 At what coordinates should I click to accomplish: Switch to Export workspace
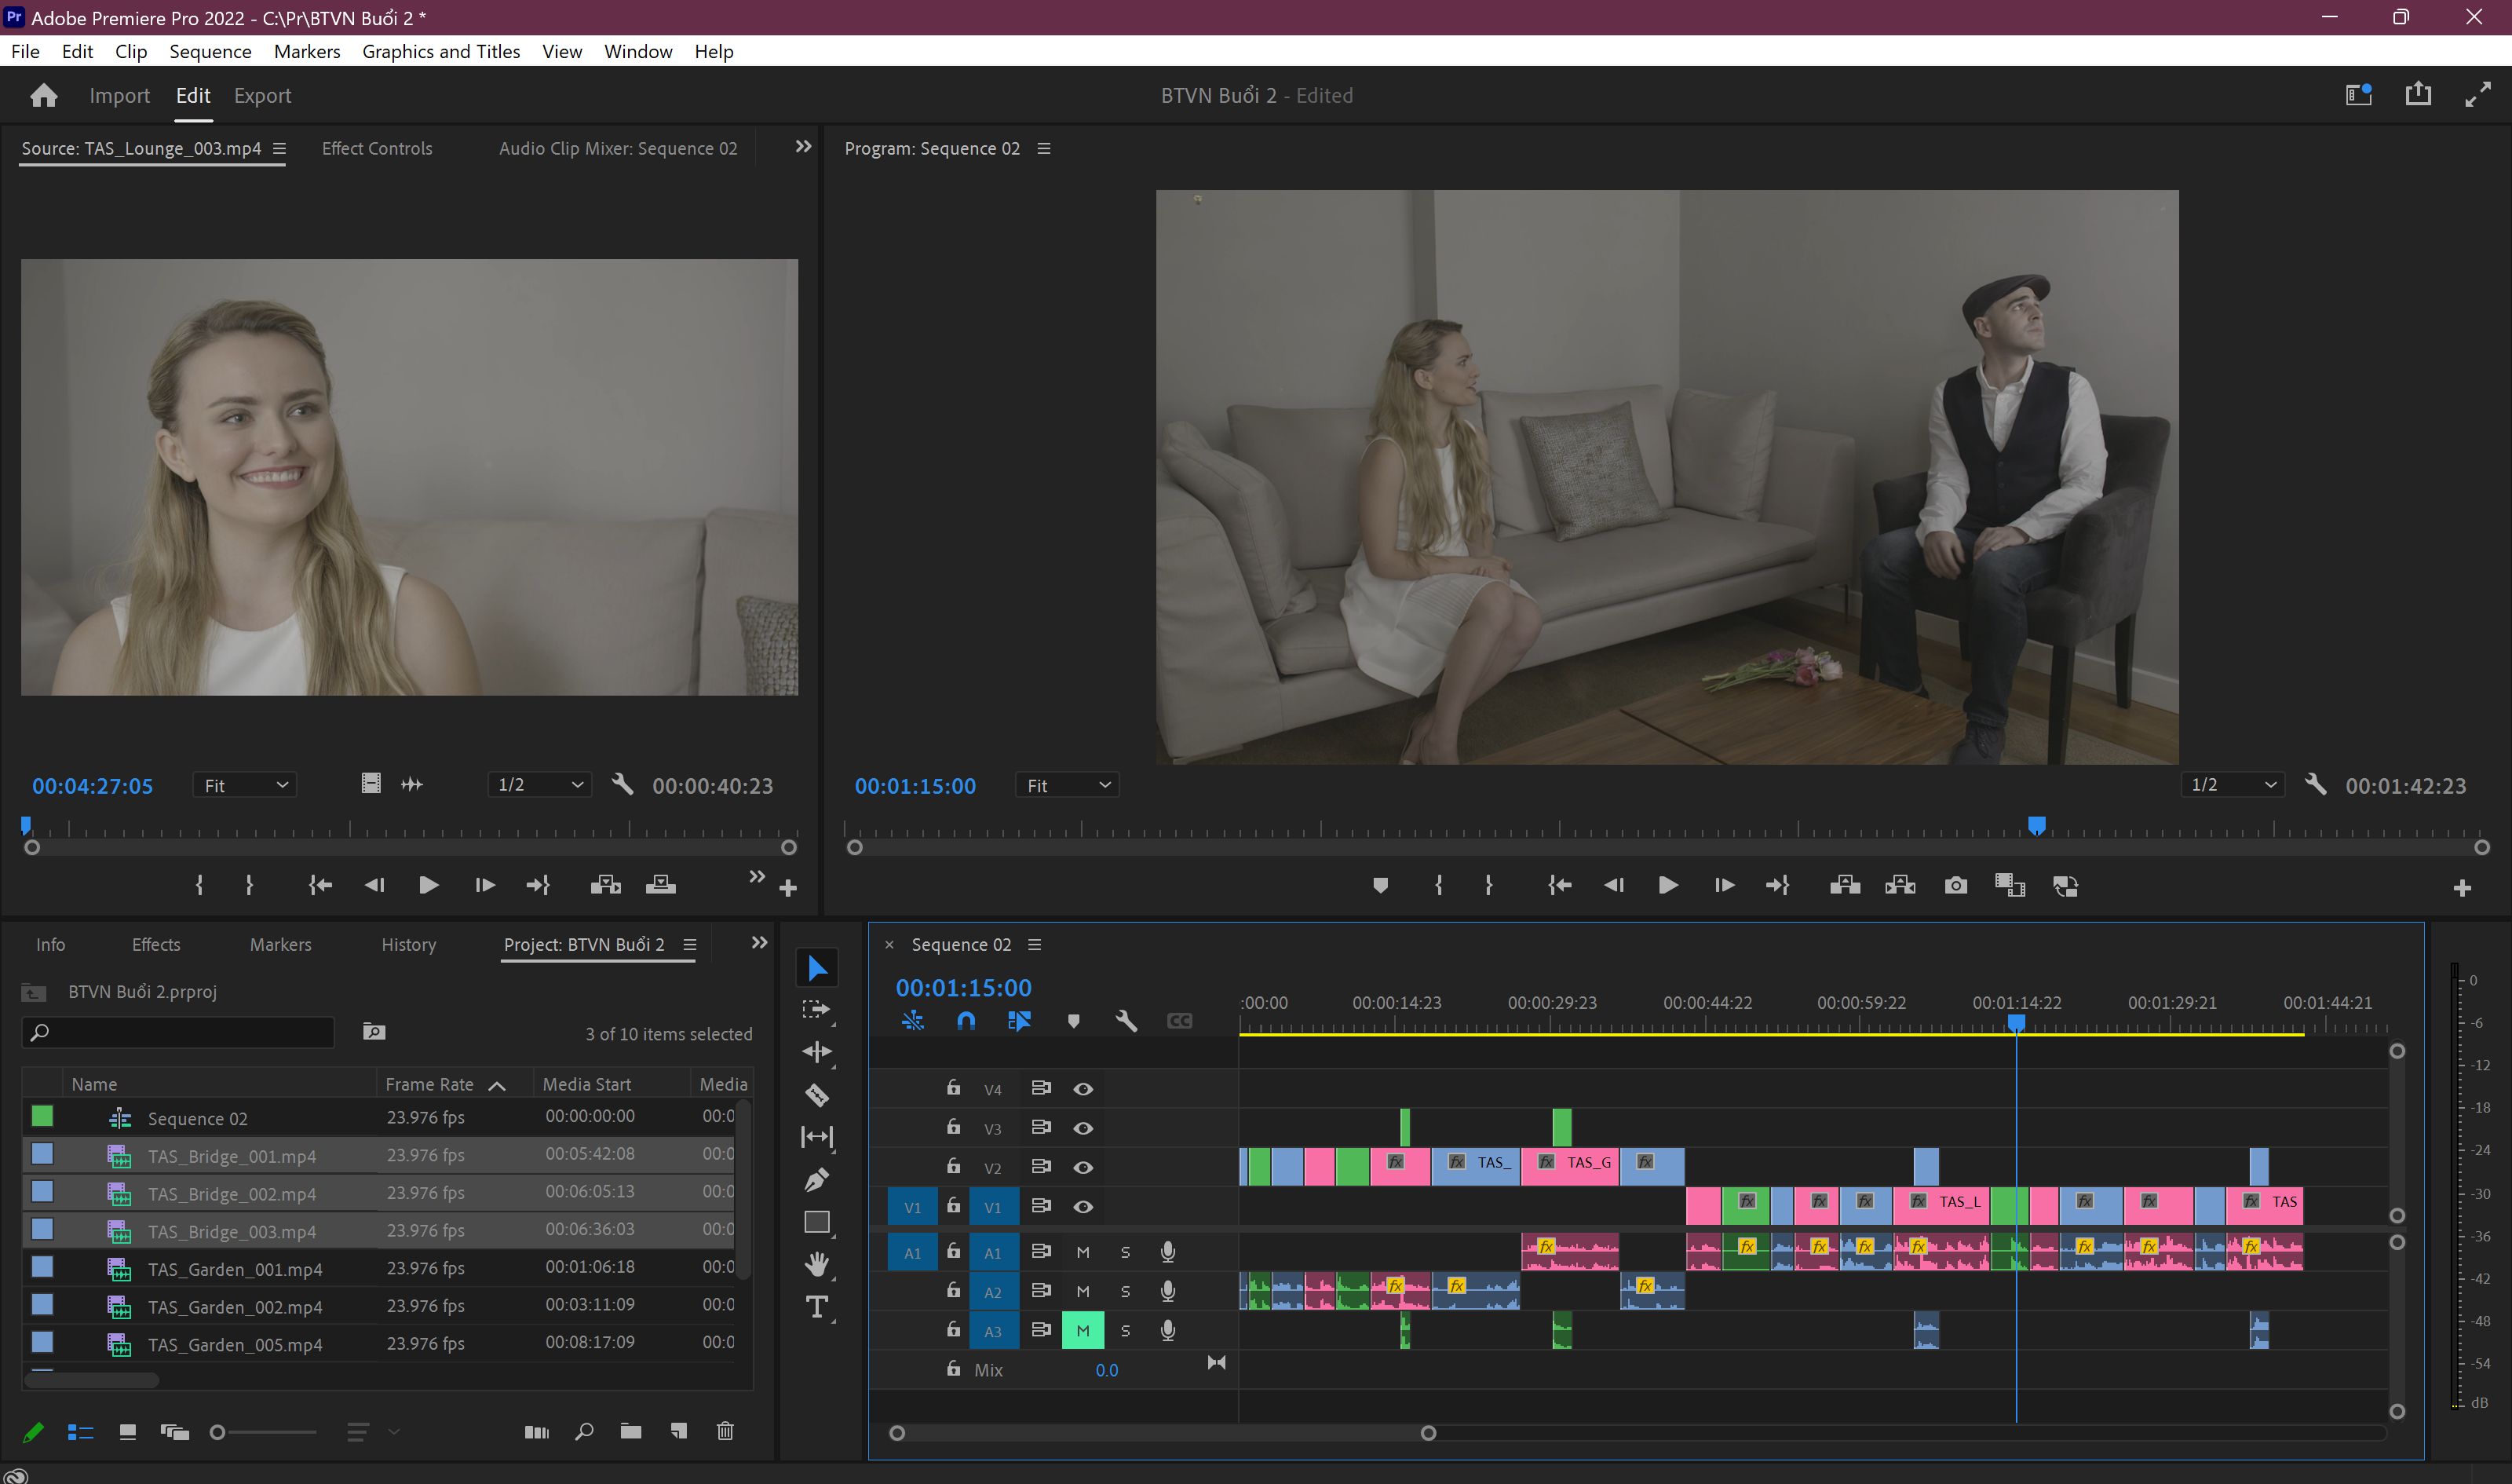point(262,96)
